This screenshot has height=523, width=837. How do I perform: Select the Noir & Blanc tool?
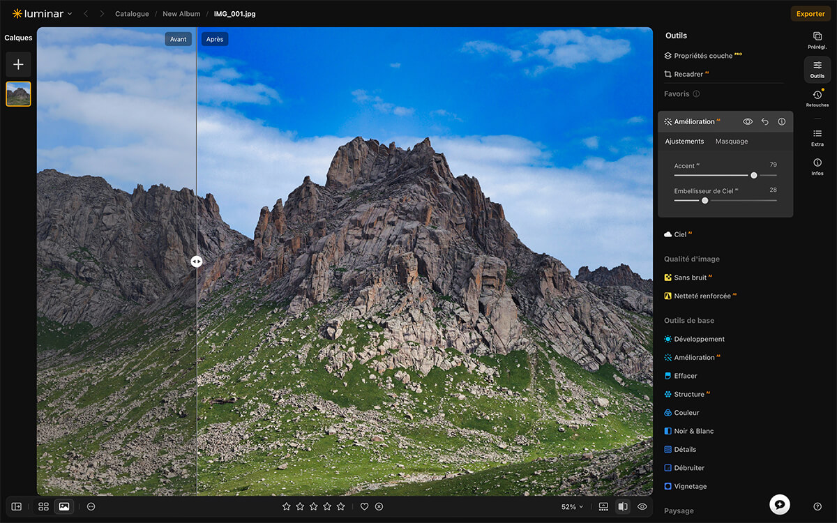688,431
